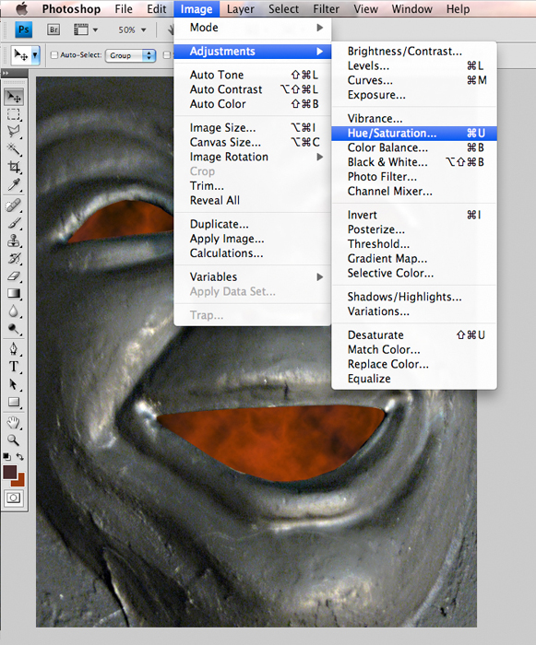This screenshot has width=536, height=645.
Task: Select the Pen tool
Action: pos(14,349)
